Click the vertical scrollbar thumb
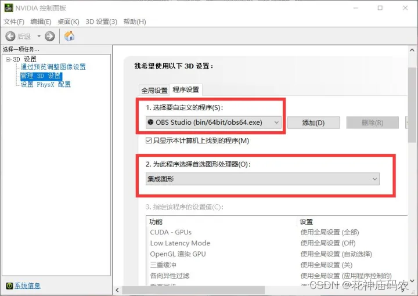Viewport: 418px width, 296px height. [412, 104]
